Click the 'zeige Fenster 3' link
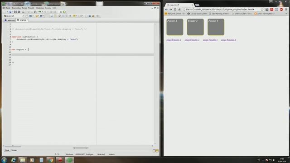Viewport: 290px width, 163px height. click(210, 40)
